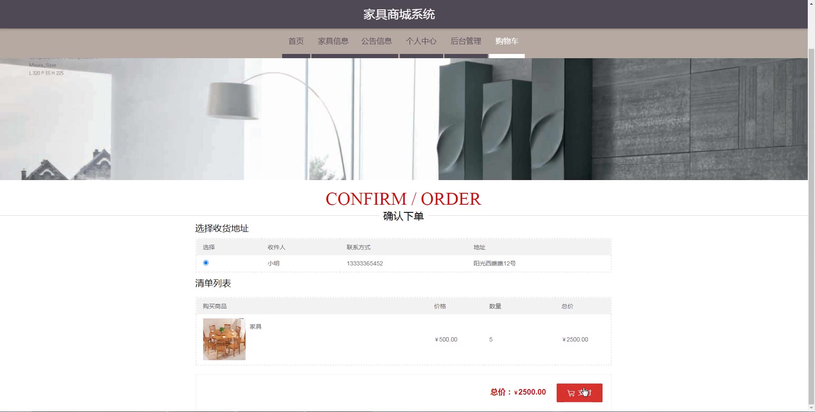This screenshot has height=412, width=815.
Task: Select the 小明 delivery address radio button
Action: (x=206, y=263)
